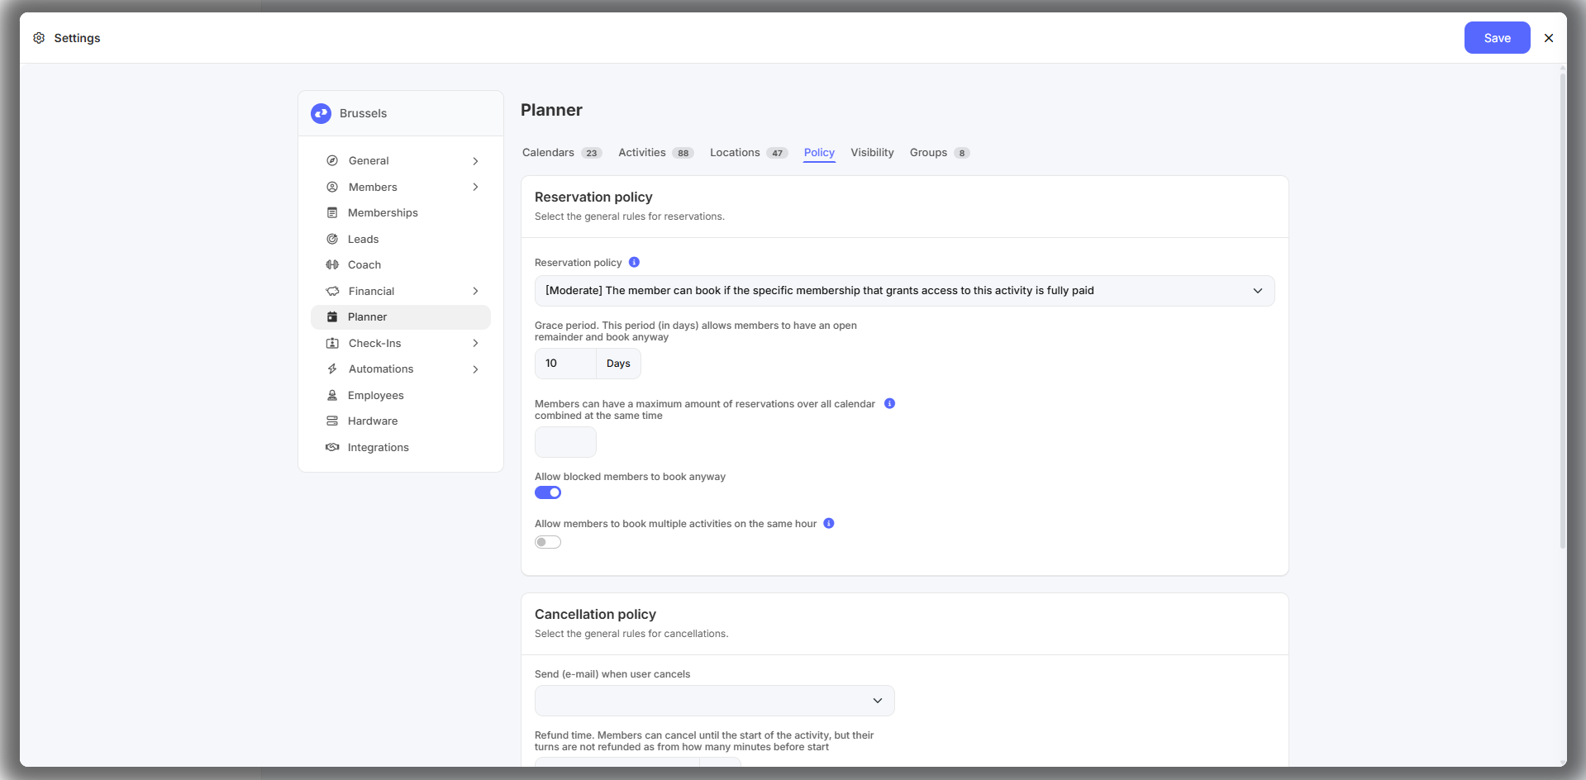The image size is (1586, 780).
Task: Click the Settings gear icon in header
Action: coord(39,38)
